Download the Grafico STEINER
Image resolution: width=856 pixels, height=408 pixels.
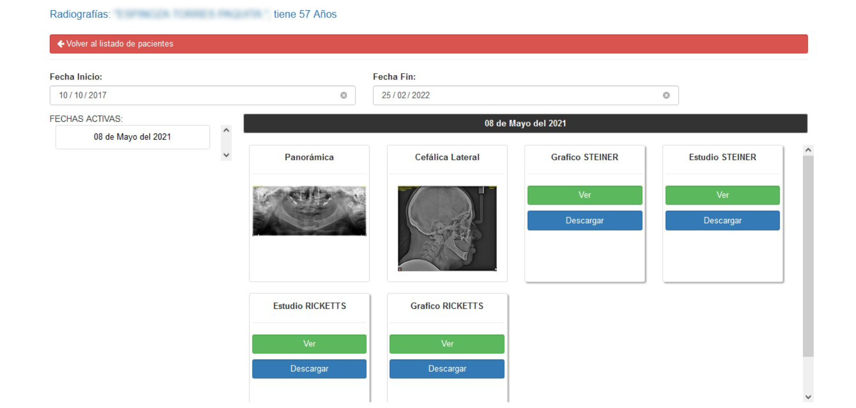tap(585, 220)
